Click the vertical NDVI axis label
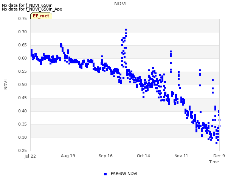 [x=6, y=84]
